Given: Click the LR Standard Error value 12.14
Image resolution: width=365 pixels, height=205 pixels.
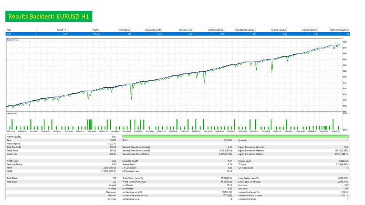Looking at the screenshot, I should (229, 171).
